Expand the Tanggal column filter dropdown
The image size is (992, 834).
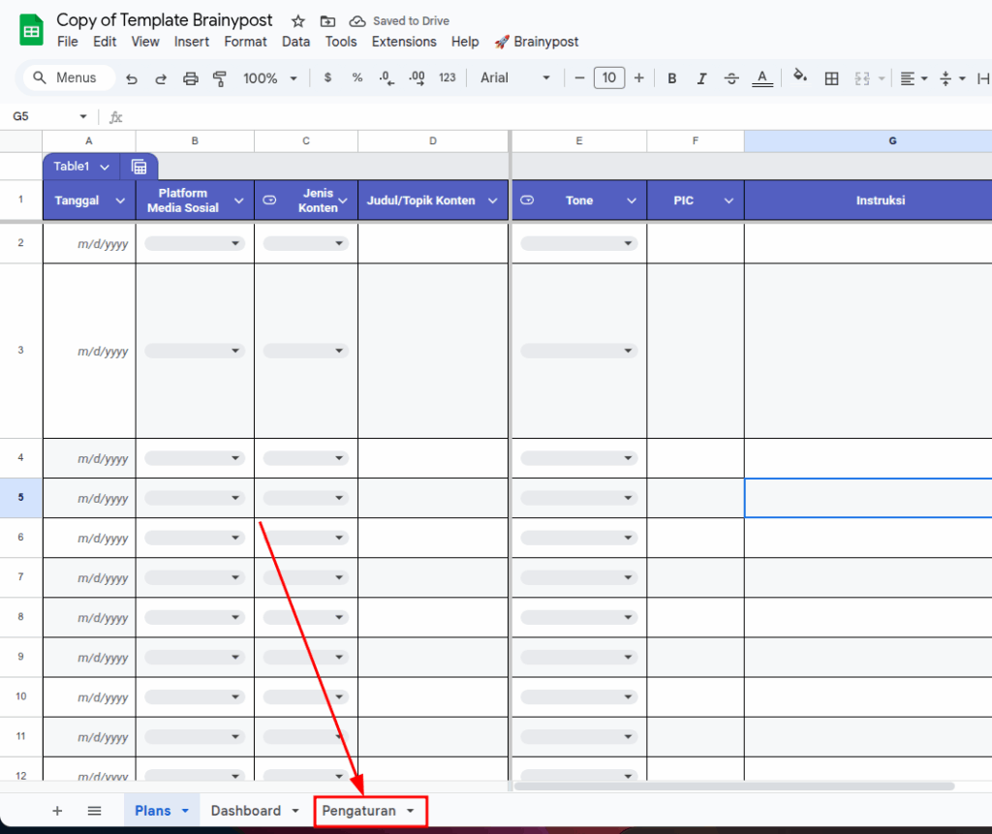pyautogui.click(x=120, y=201)
